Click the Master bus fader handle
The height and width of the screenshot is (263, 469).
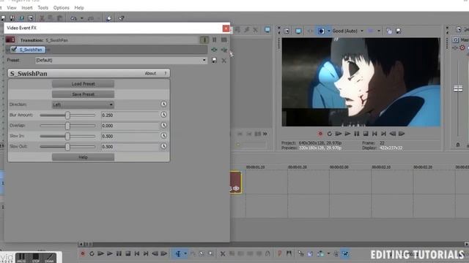tap(458, 88)
